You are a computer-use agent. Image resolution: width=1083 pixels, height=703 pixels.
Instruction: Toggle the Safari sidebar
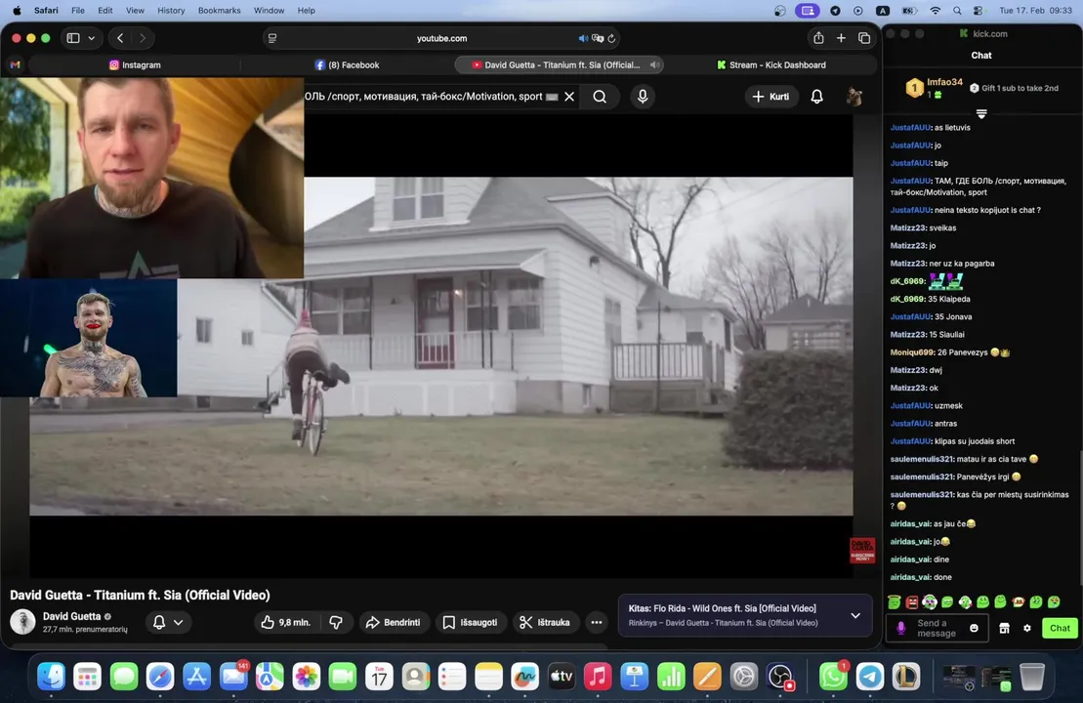[x=73, y=38]
